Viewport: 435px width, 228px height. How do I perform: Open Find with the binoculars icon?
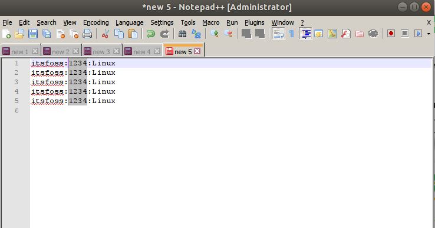click(182, 34)
